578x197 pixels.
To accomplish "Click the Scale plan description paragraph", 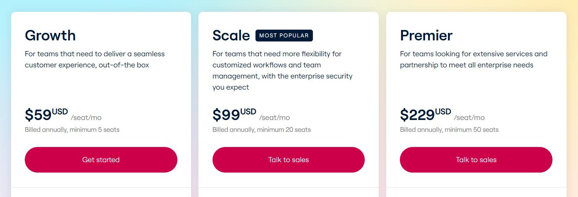I will (x=282, y=70).
